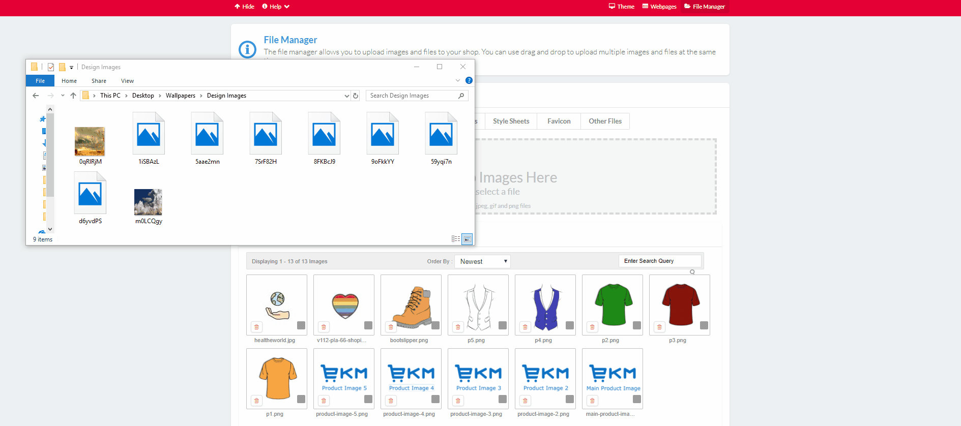Remove p4.png via its trash icon
The height and width of the screenshot is (426, 961).
click(x=525, y=327)
